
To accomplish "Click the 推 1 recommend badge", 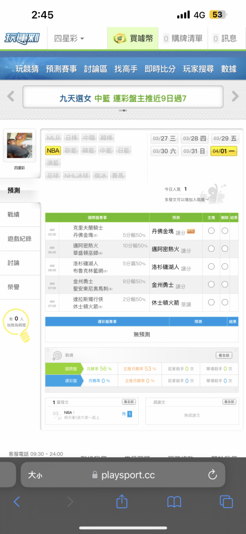I will (127, 414).
